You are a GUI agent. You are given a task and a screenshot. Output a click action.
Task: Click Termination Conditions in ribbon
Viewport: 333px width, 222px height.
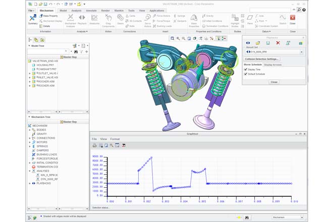215,26
